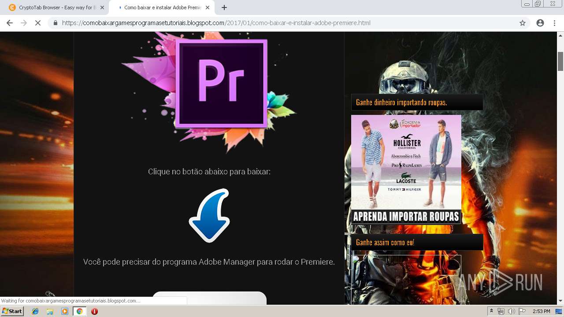Bookmark this page with the star icon
This screenshot has height=317, width=564.
523,23
